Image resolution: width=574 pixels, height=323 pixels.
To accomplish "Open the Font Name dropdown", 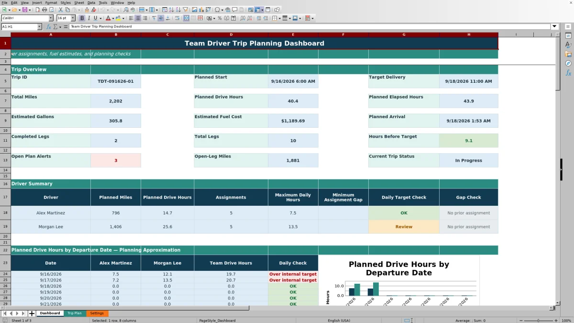I will (51, 18).
